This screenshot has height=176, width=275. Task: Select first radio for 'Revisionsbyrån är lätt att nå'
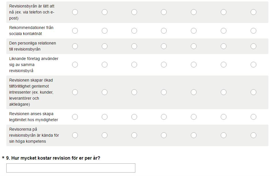point(75,12)
